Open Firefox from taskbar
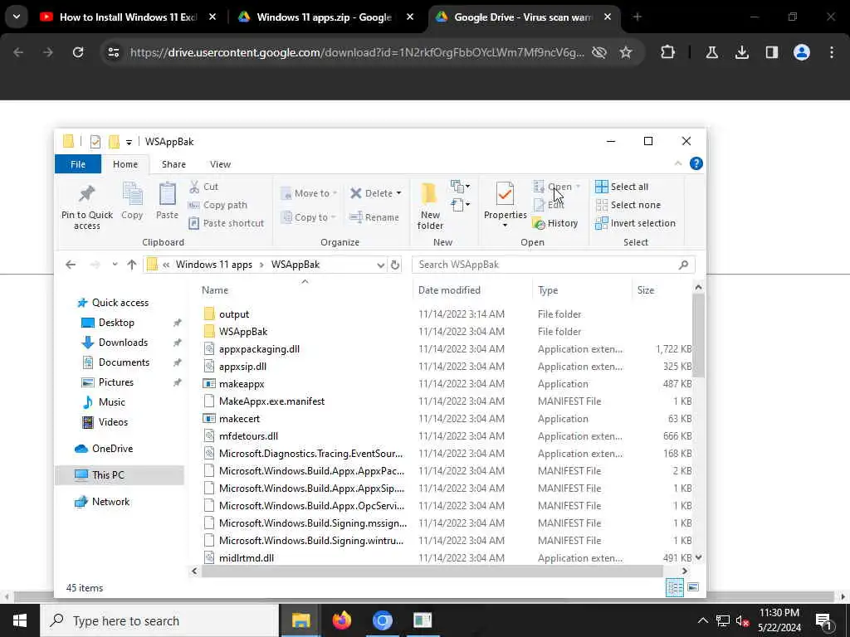This screenshot has height=637, width=850. [341, 620]
